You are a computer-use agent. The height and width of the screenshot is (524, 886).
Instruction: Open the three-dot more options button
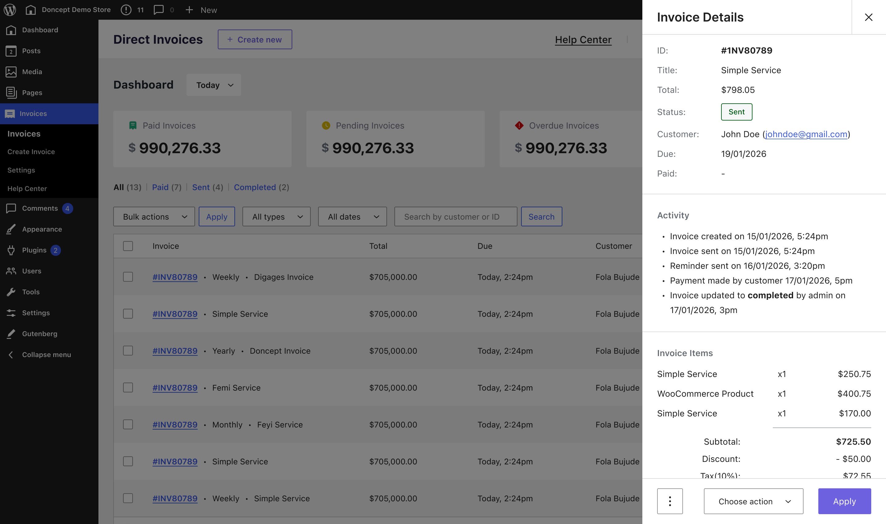[670, 501]
